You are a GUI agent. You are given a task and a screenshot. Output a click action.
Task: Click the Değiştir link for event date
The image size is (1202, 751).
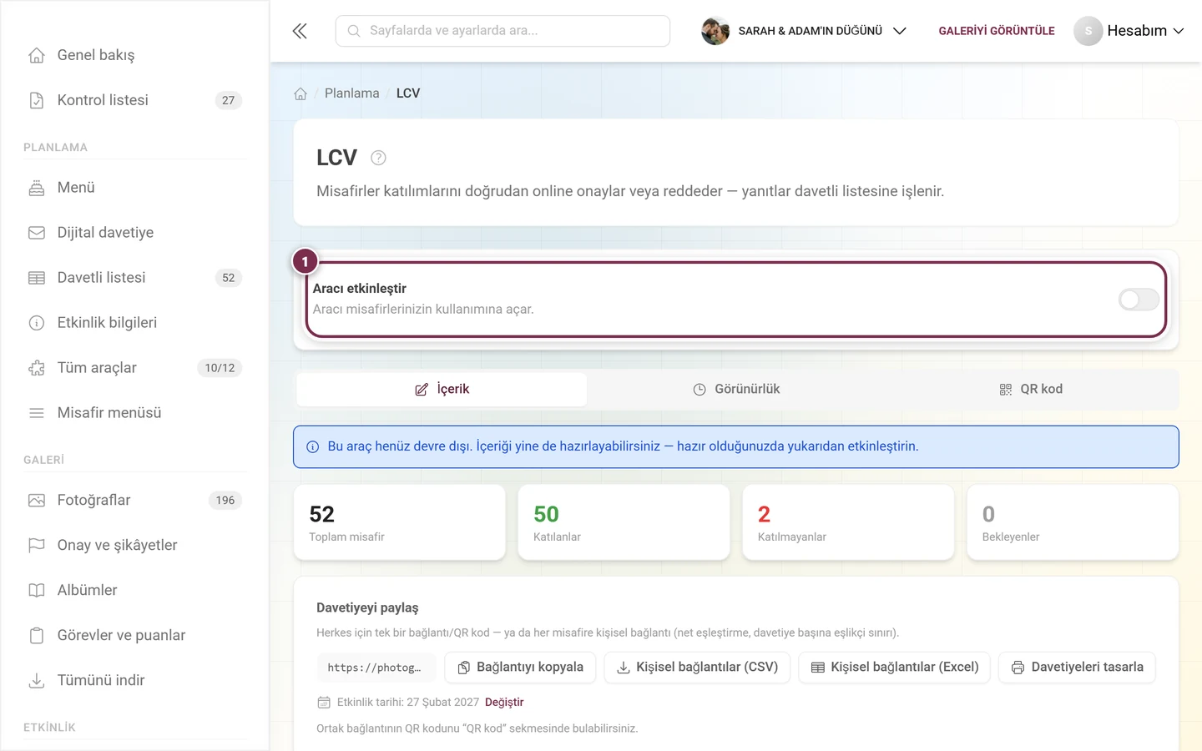[504, 703]
